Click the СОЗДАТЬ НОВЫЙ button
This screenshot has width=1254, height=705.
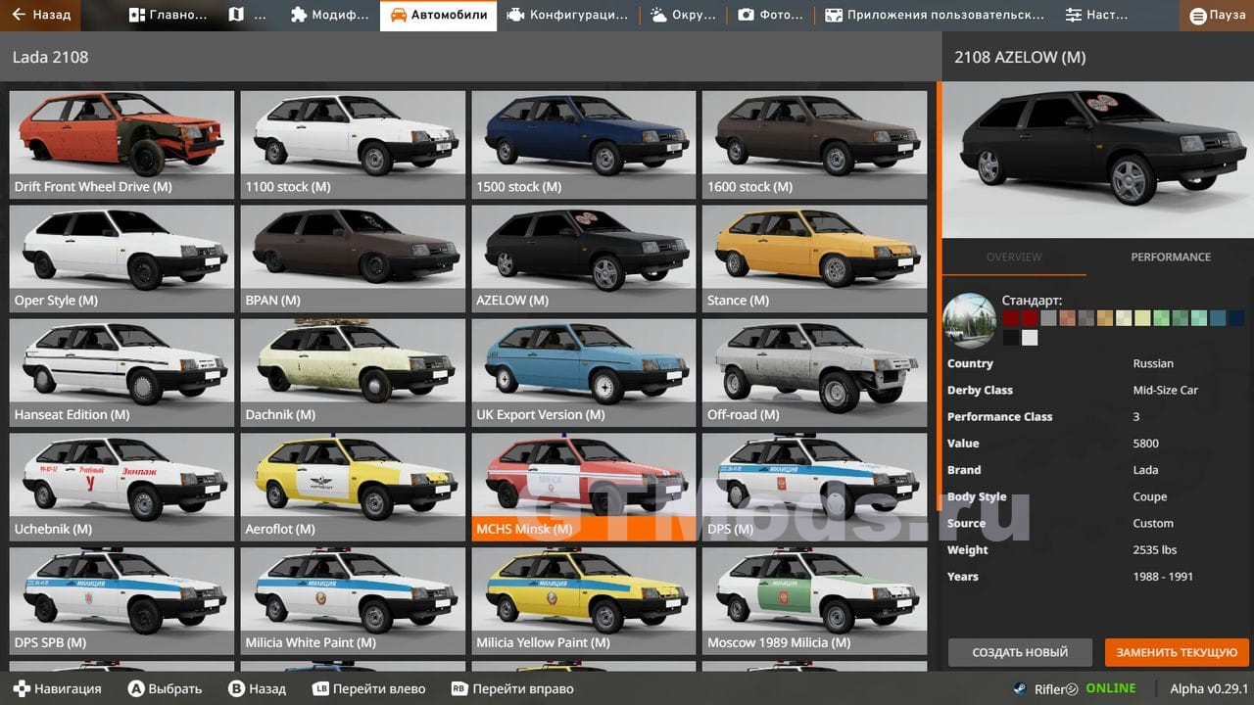coord(1019,652)
